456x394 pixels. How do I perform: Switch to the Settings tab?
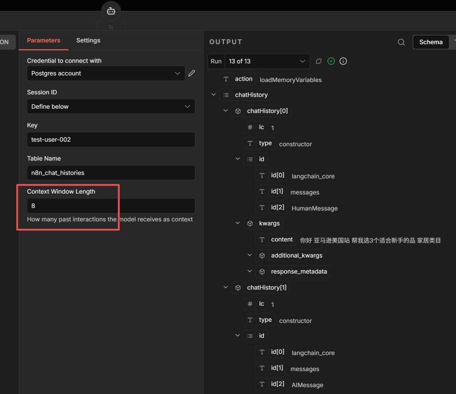pos(88,40)
